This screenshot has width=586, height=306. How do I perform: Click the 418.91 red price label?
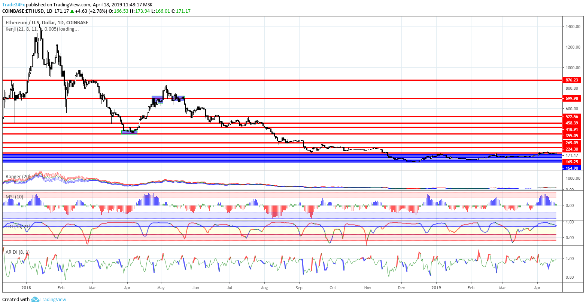coord(572,129)
